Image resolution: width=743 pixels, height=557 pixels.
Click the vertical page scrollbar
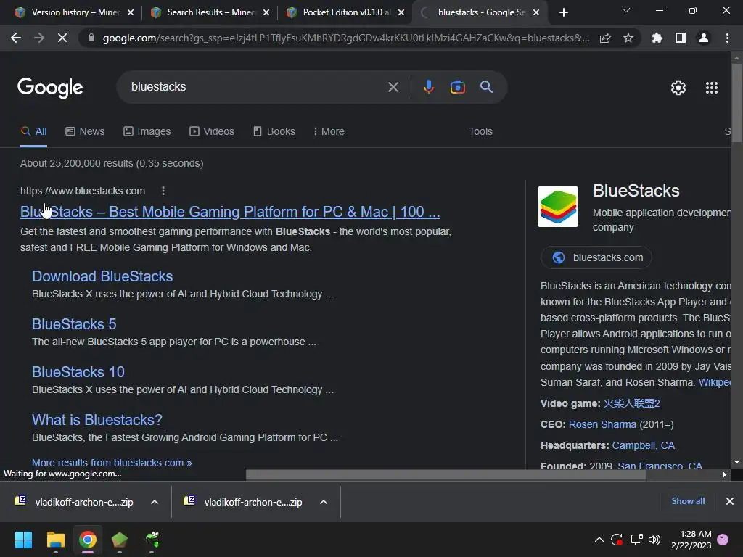pos(736,103)
